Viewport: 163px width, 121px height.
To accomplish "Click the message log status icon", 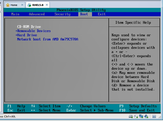I will [154, 117].
